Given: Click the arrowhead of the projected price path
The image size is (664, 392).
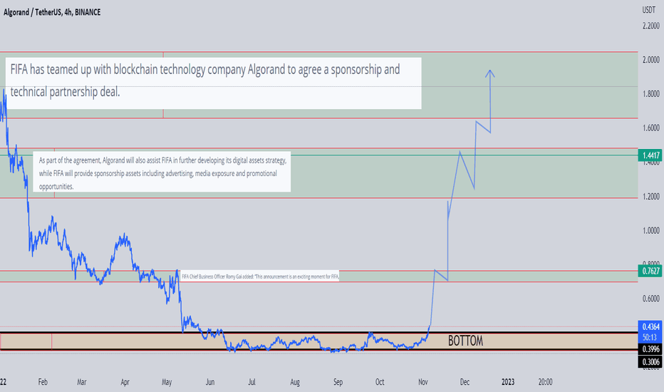Looking at the screenshot, I should 490,73.
